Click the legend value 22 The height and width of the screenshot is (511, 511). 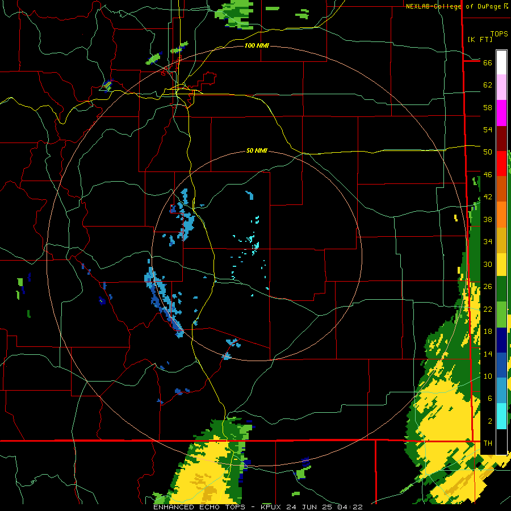point(488,309)
